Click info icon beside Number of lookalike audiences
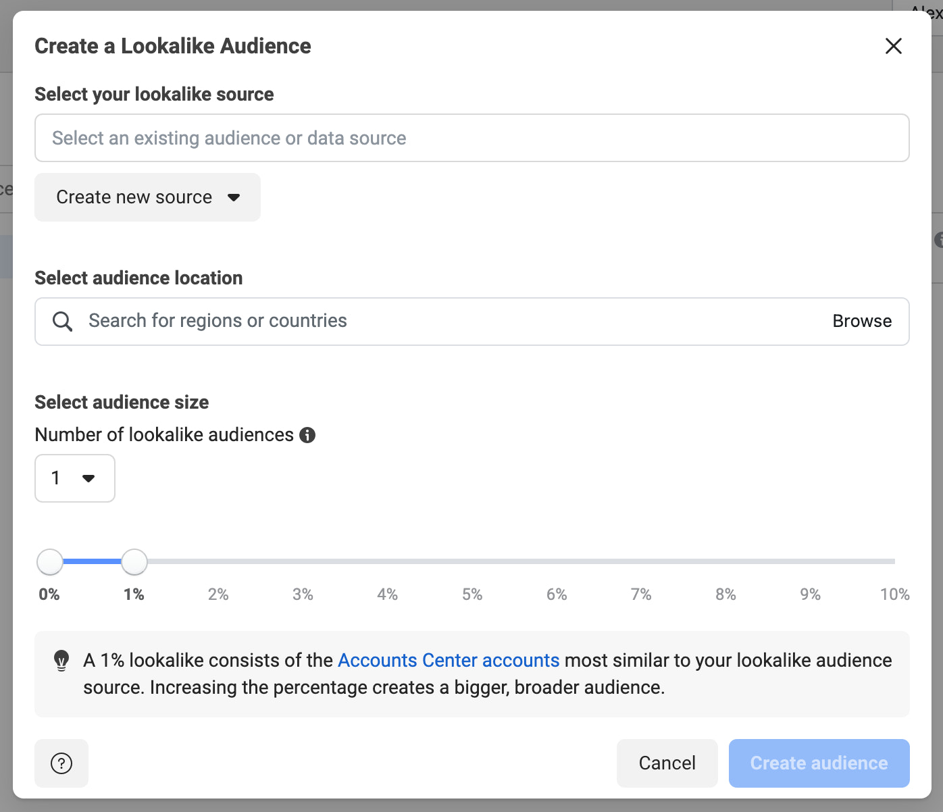Viewport: 943px width, 812px height. (x=307, y=435)
